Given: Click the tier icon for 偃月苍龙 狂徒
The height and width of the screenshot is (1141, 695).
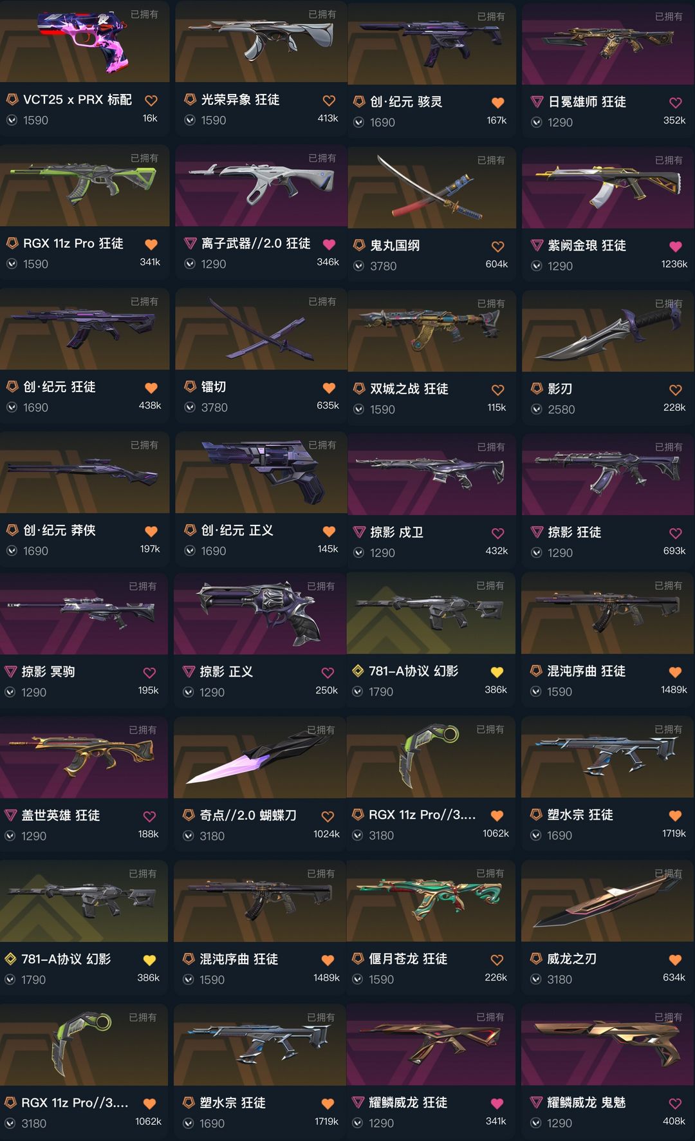Looking at the screenshot, I should coord(358,958).
